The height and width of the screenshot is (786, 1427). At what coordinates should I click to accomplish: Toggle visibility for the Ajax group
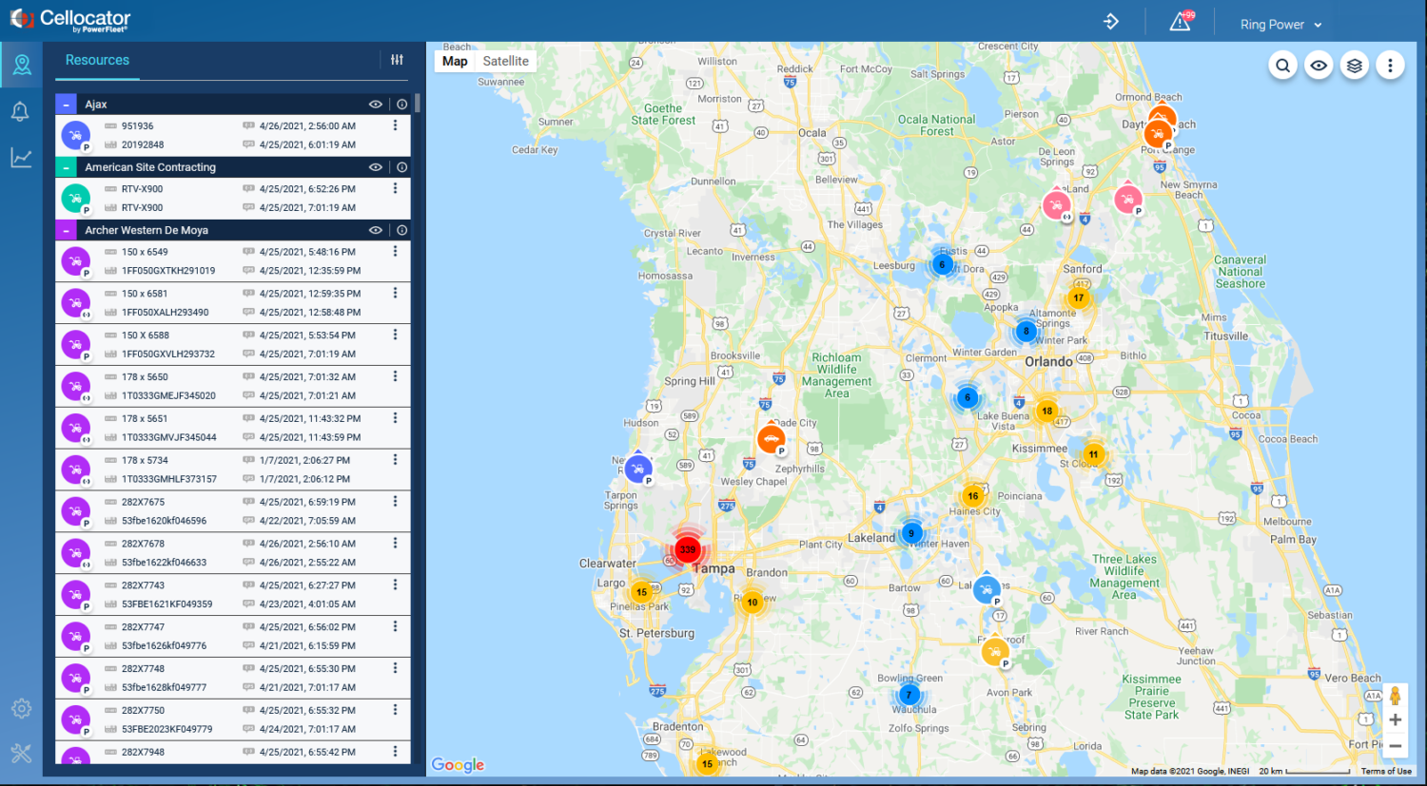(375, 104)
